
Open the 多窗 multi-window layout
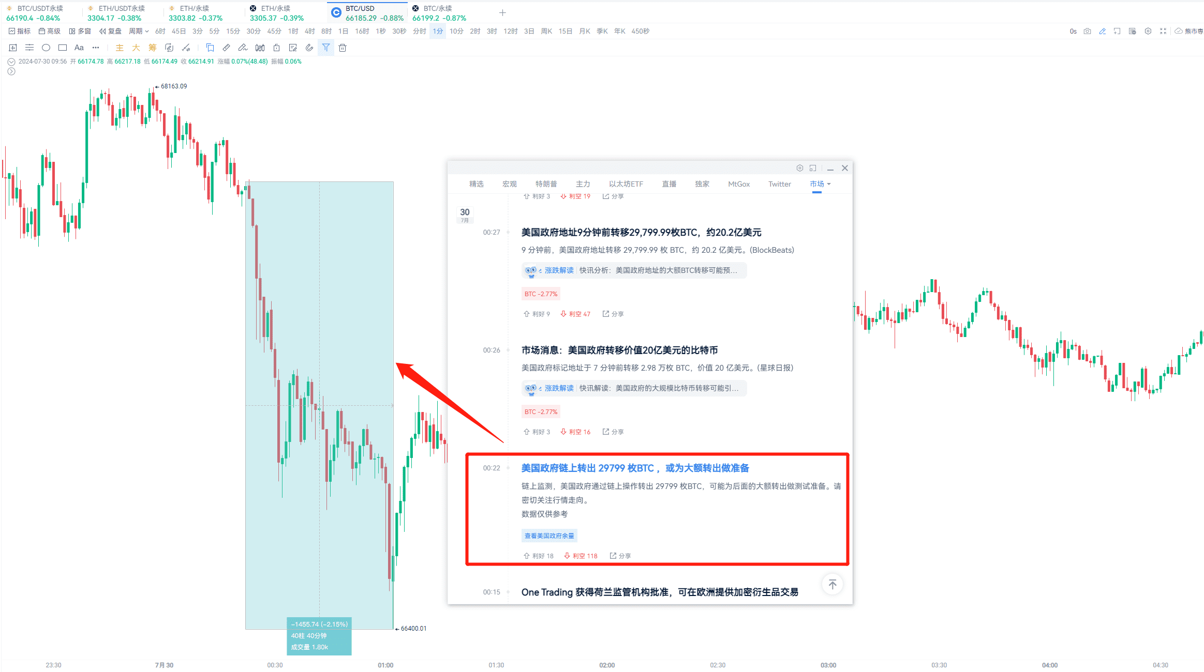click(80, 31)
